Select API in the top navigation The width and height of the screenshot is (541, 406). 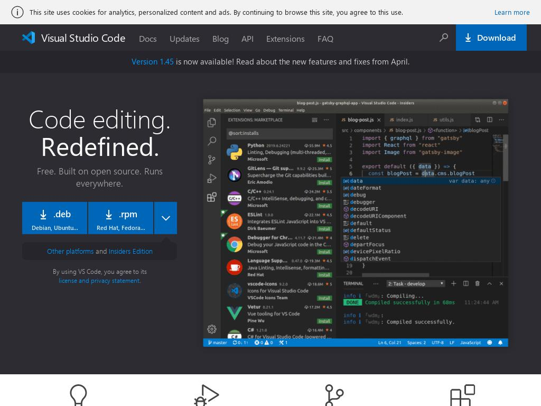click(247, 39)
